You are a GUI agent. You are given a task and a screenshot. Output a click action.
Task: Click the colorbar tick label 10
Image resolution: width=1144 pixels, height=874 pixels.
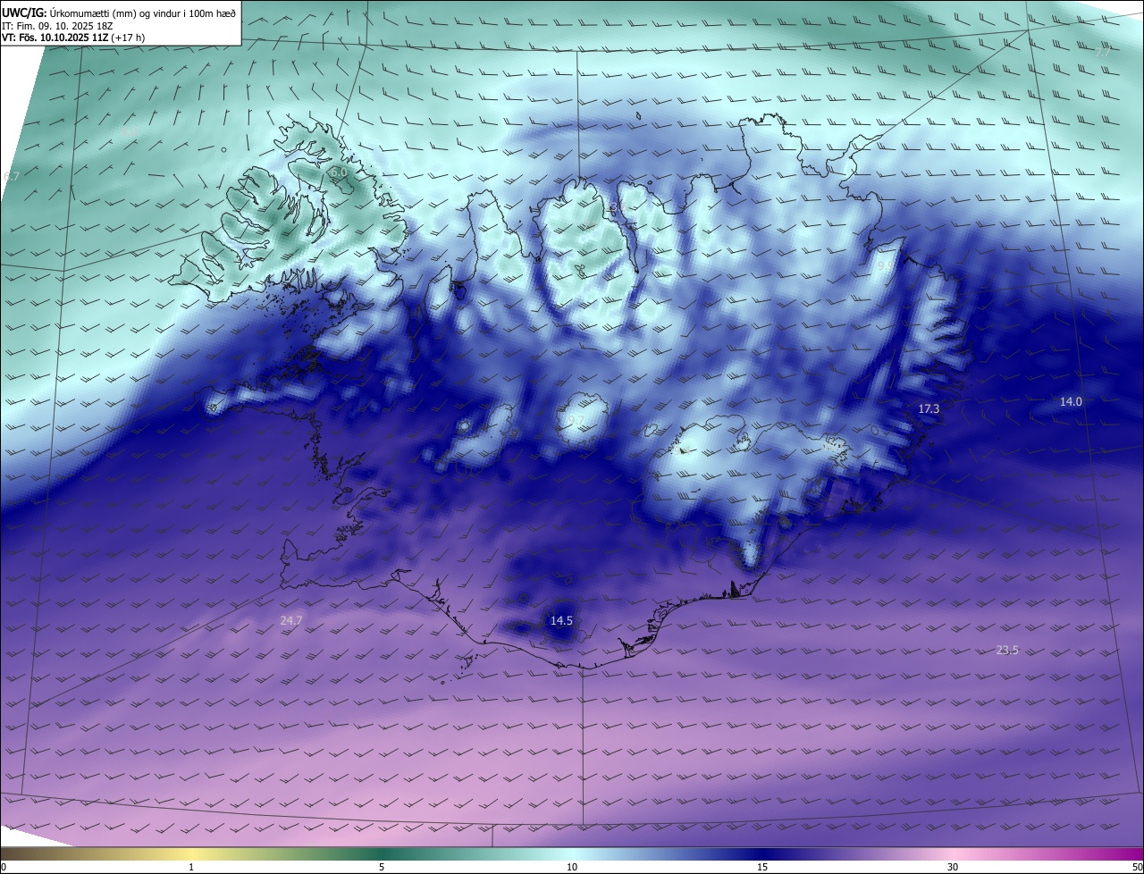[x=572, y=867]
